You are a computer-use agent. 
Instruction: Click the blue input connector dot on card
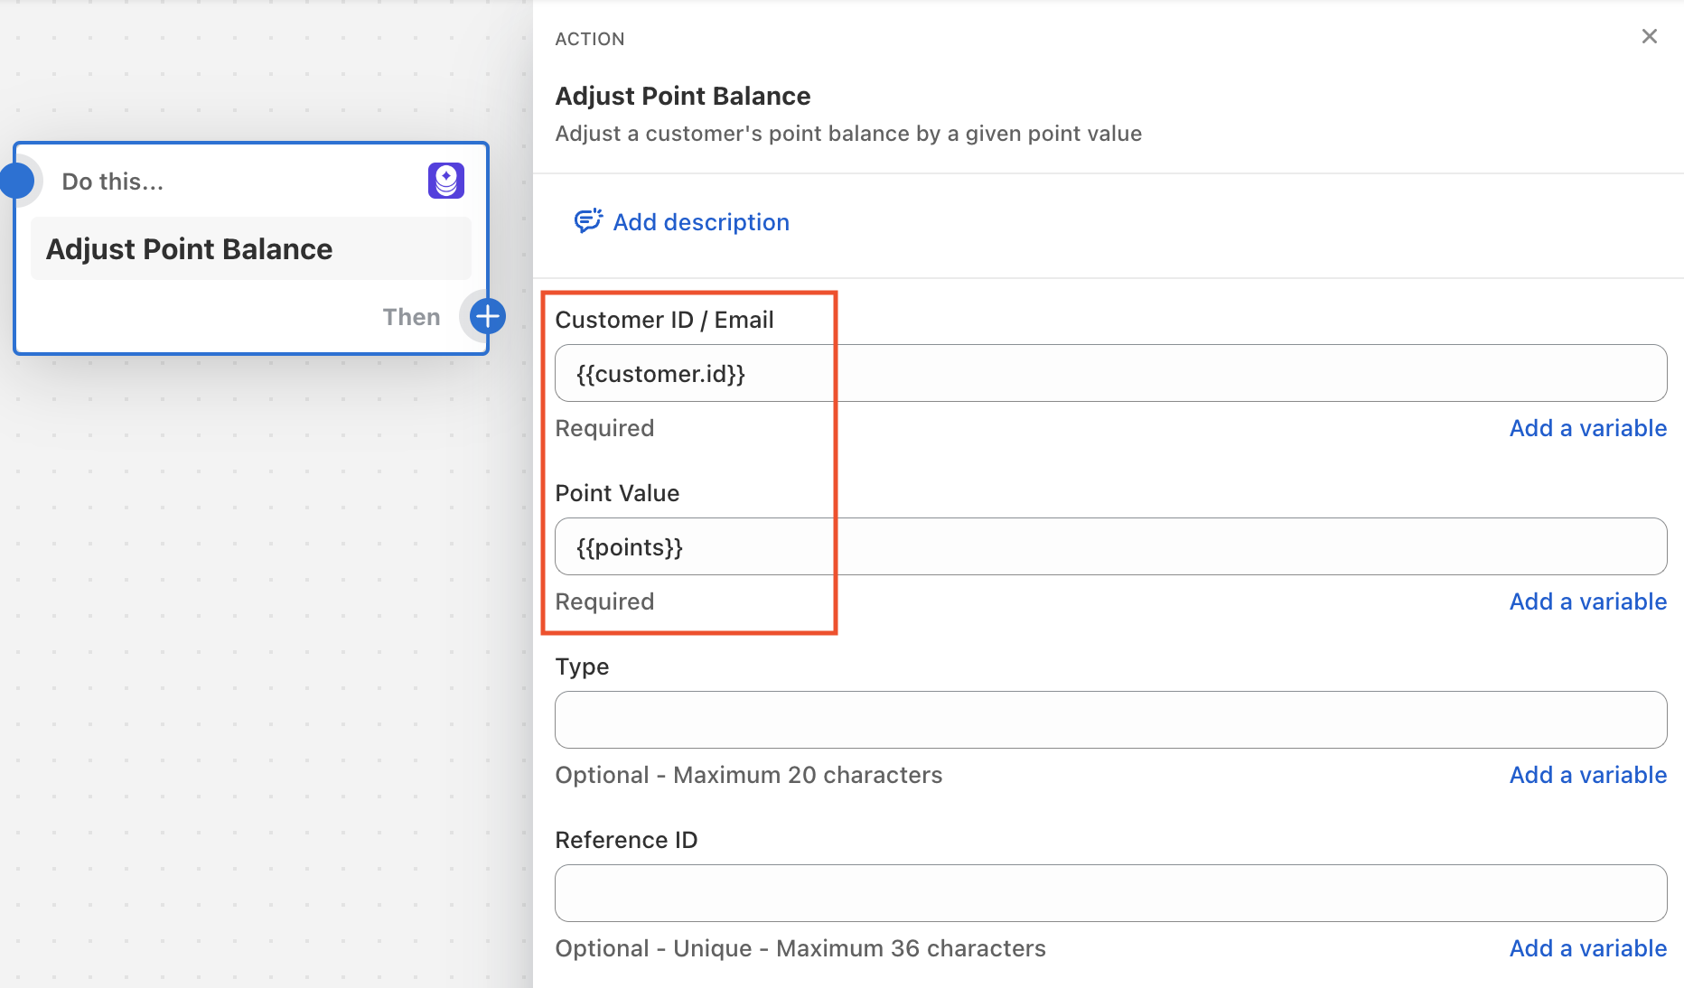tap(16, 181)
